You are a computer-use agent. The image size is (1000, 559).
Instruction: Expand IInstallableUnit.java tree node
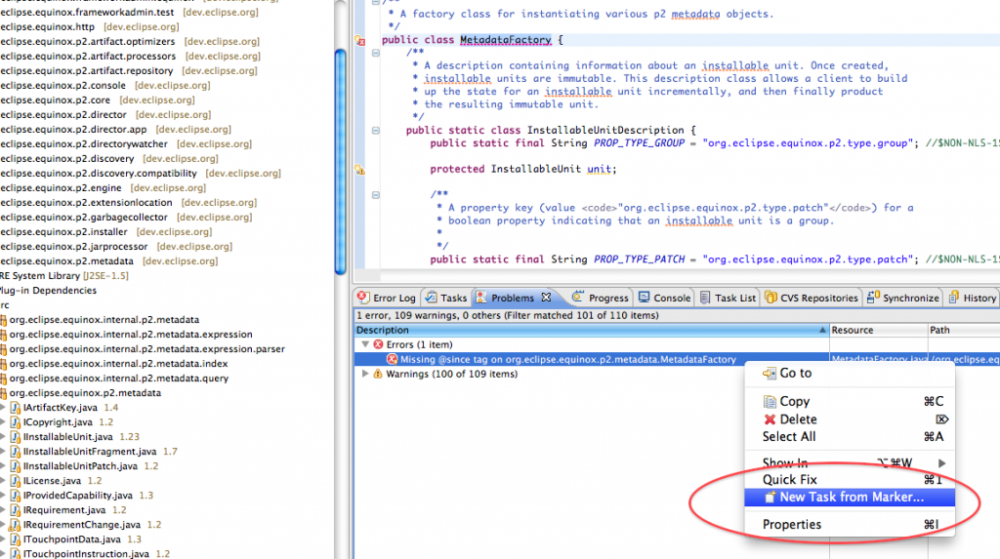pyautogui.click(x=3, y=437)
